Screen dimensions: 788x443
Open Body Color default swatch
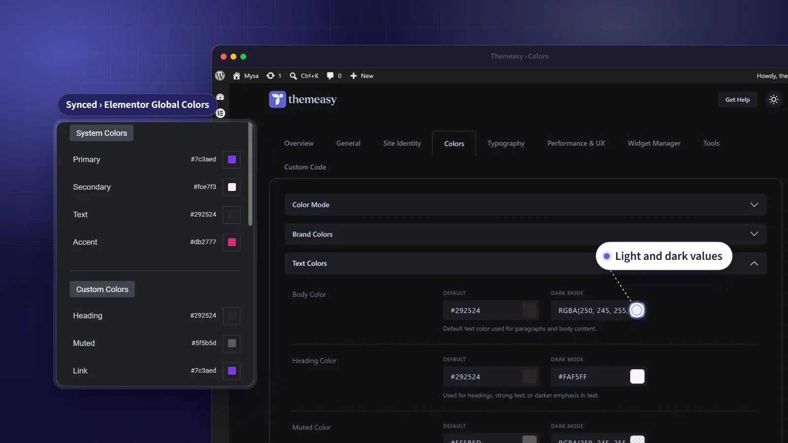click(x=529, y=311)
